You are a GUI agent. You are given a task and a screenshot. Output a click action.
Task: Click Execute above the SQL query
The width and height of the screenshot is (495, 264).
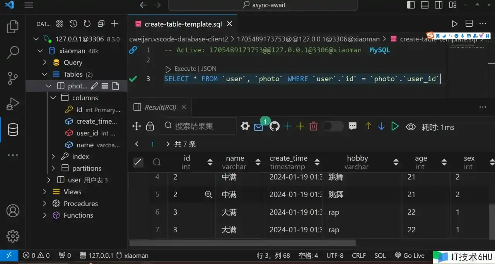(185, 69)
